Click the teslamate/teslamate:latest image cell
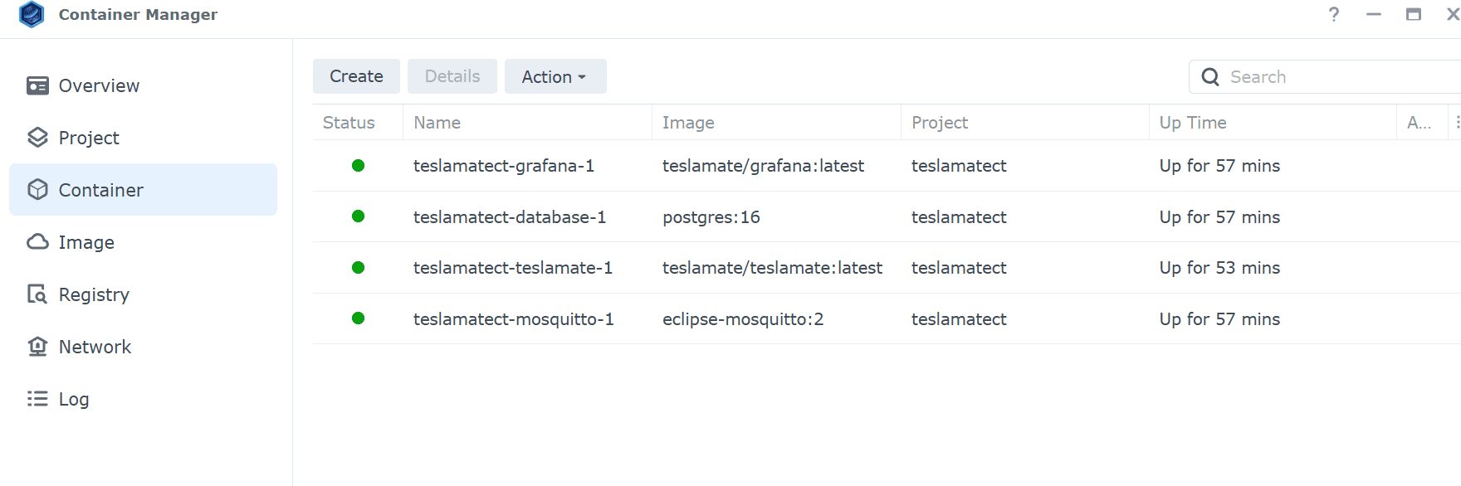 (772, 268)
